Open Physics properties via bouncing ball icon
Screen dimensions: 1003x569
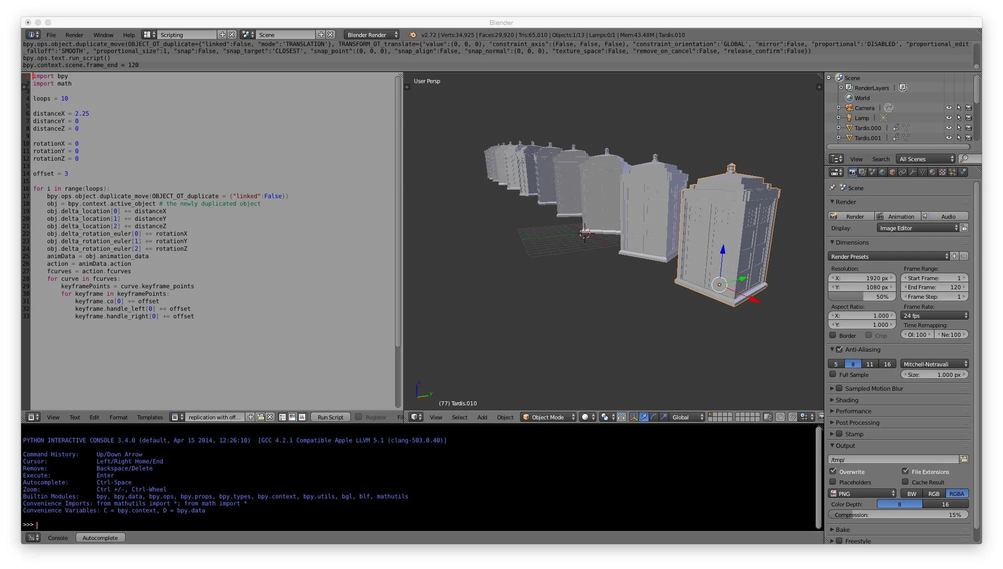(963, 172)
